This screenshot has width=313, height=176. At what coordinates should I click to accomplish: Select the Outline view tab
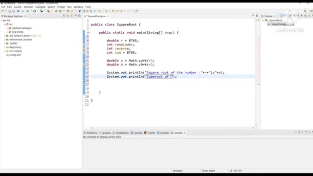pyautogui.click(x=268, y=16)
